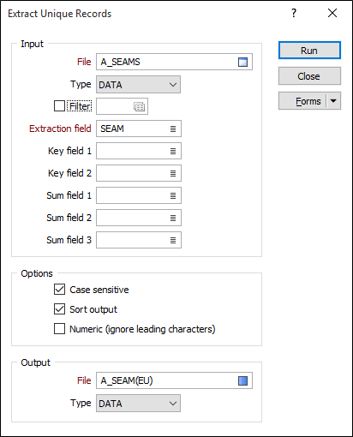Uncheck the Case sensitive option
Image resolution: width=353 pixels, height=437 pixels.
[59, 290]
